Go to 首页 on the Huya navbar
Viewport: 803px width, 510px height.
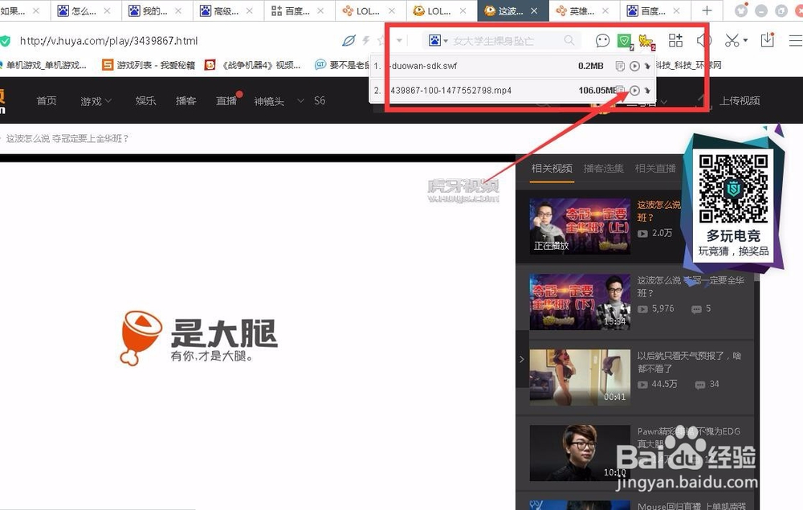(x=47, y=101)
